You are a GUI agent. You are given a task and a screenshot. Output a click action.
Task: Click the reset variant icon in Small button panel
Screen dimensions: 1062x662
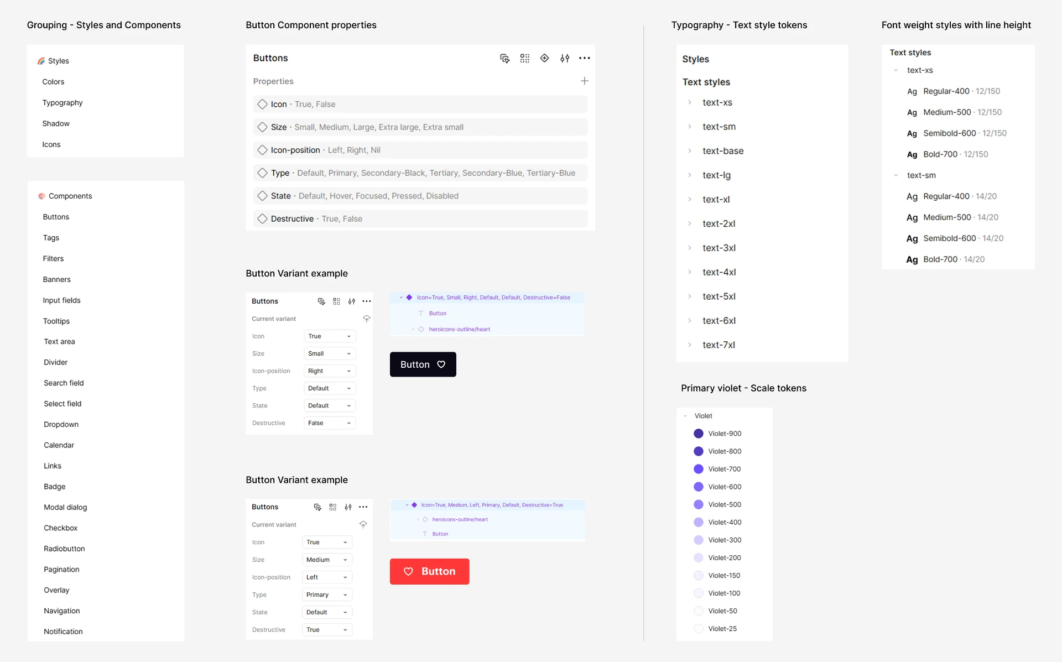pyautogui.click(x=366, y=319)
